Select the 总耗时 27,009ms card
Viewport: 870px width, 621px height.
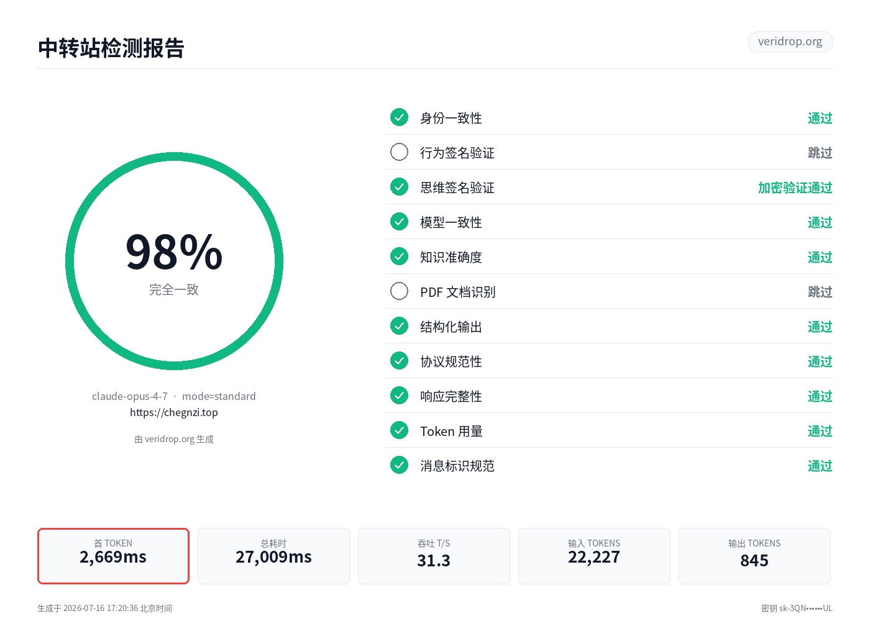coord(273,556)
